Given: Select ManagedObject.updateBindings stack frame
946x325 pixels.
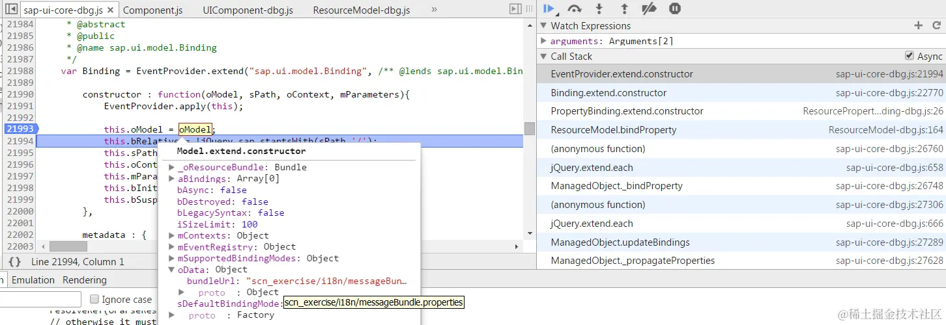Looking at the screenshot, I should pyautogui.click(x=741, y=242).
